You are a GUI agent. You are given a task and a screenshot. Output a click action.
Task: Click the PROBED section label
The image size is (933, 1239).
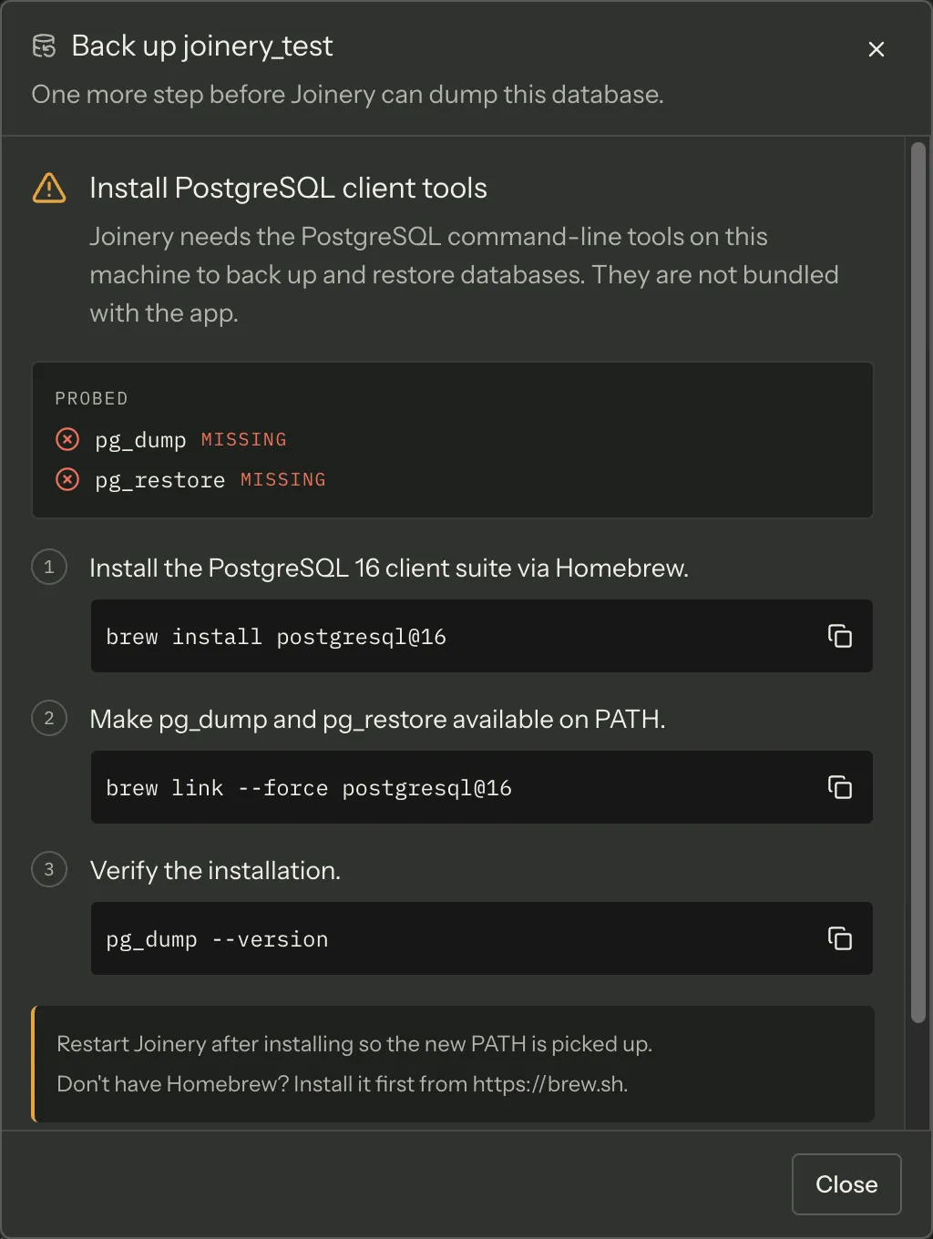coord(91,398)
